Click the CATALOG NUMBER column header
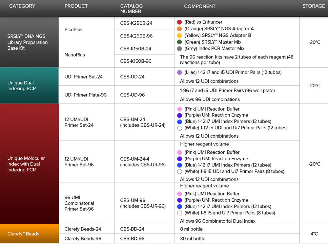Viewport: 328px width, 245px height. [x=132, y=9]
